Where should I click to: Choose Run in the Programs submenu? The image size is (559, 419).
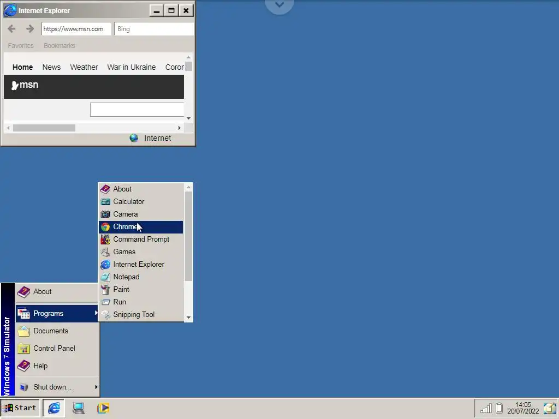point(141,302)
